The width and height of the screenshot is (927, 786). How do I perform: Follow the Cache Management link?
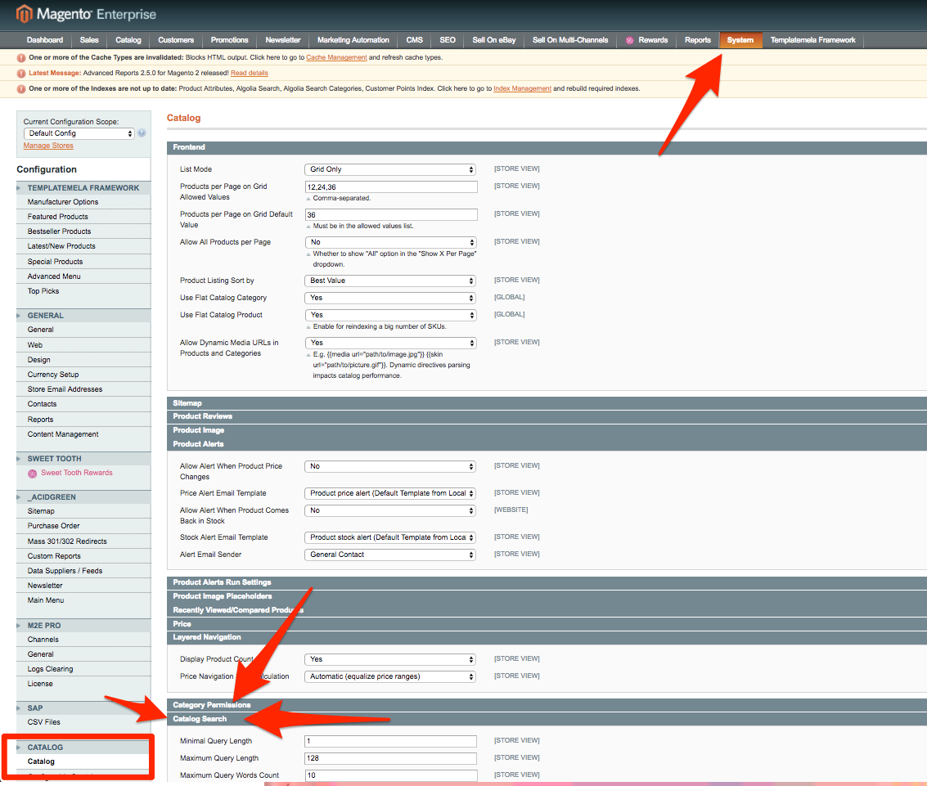click(x=336, y=58)
